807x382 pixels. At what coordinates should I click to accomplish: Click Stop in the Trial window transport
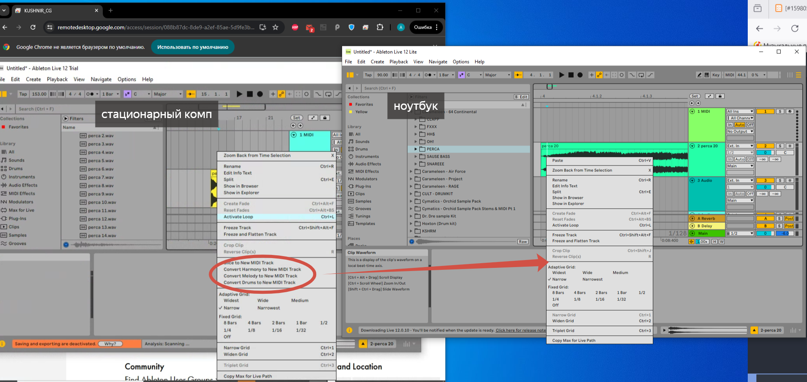pyautogui.click(x=250, y=94)
